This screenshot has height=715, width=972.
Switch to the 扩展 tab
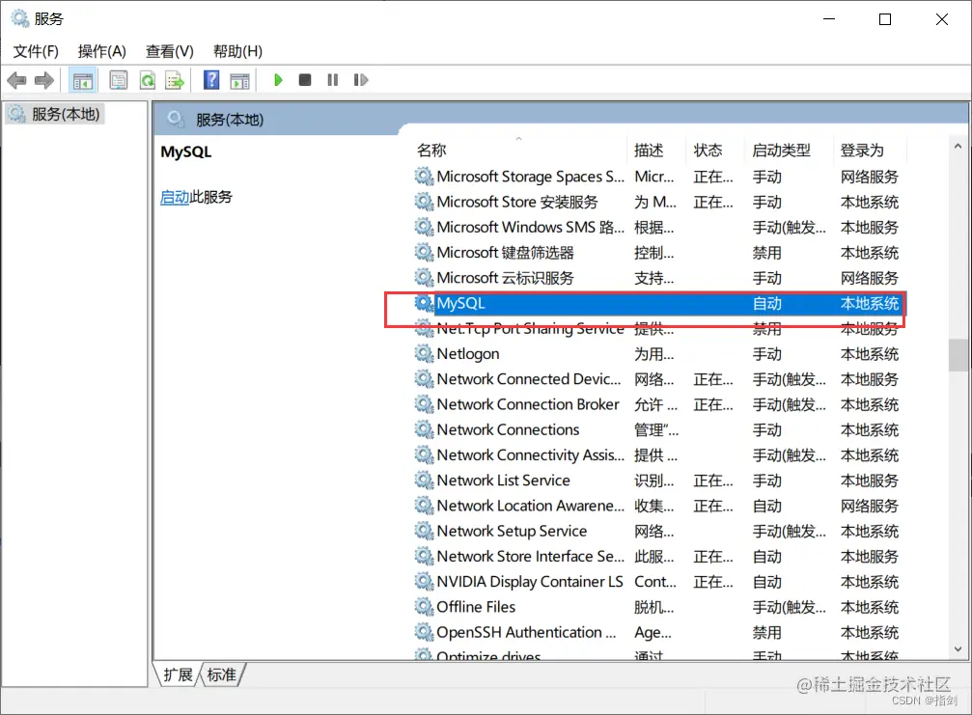pos(178,674)
